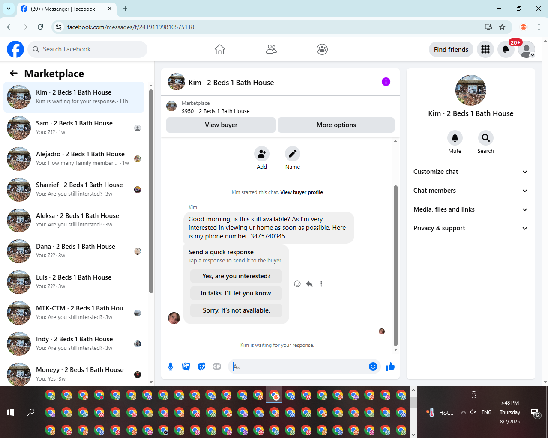548x438 pixels.
Task: Send quick response 'Yes, are you interested?'
Action: (x=237, y=276)
